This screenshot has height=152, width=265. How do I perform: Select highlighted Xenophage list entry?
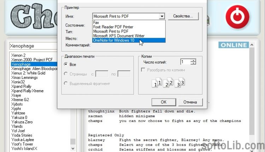pyautogui.click(x=34, y=64)
